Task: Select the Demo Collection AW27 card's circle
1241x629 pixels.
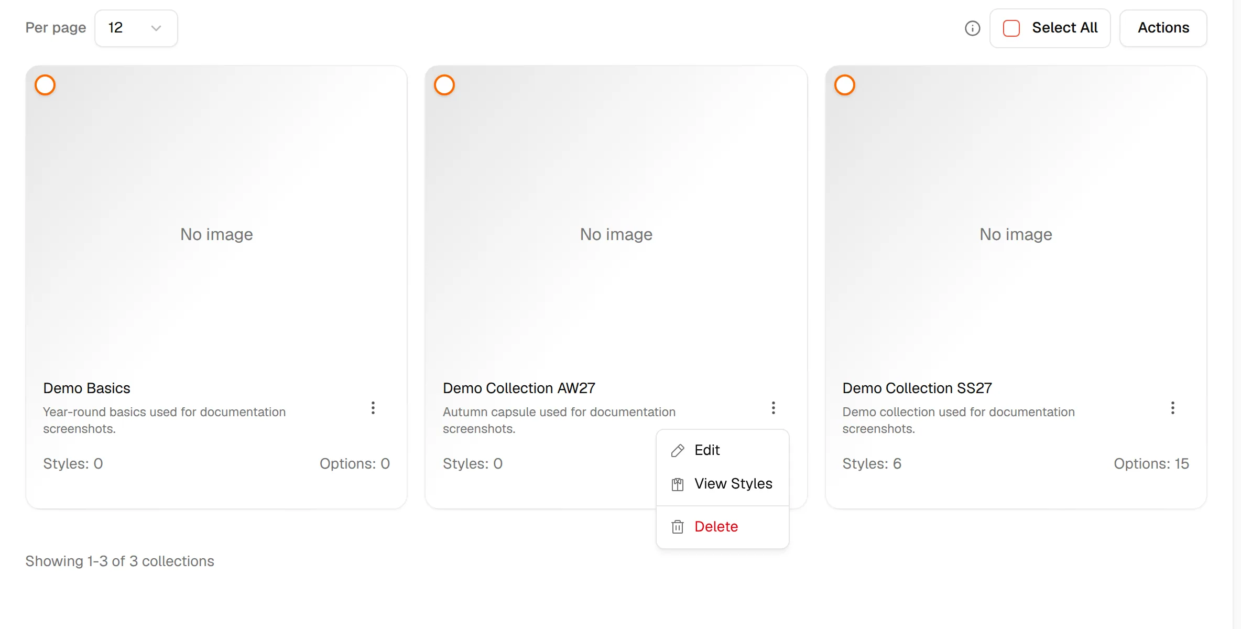Action: (x=444, y=85)
